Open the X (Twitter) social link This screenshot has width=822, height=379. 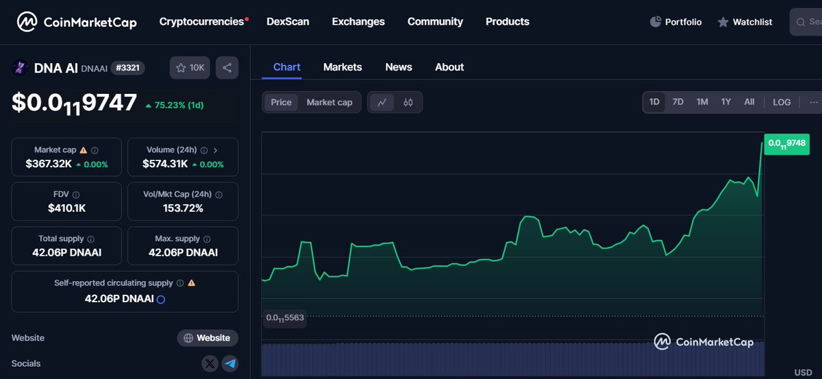pyautogui.click(x=210, y=363)
